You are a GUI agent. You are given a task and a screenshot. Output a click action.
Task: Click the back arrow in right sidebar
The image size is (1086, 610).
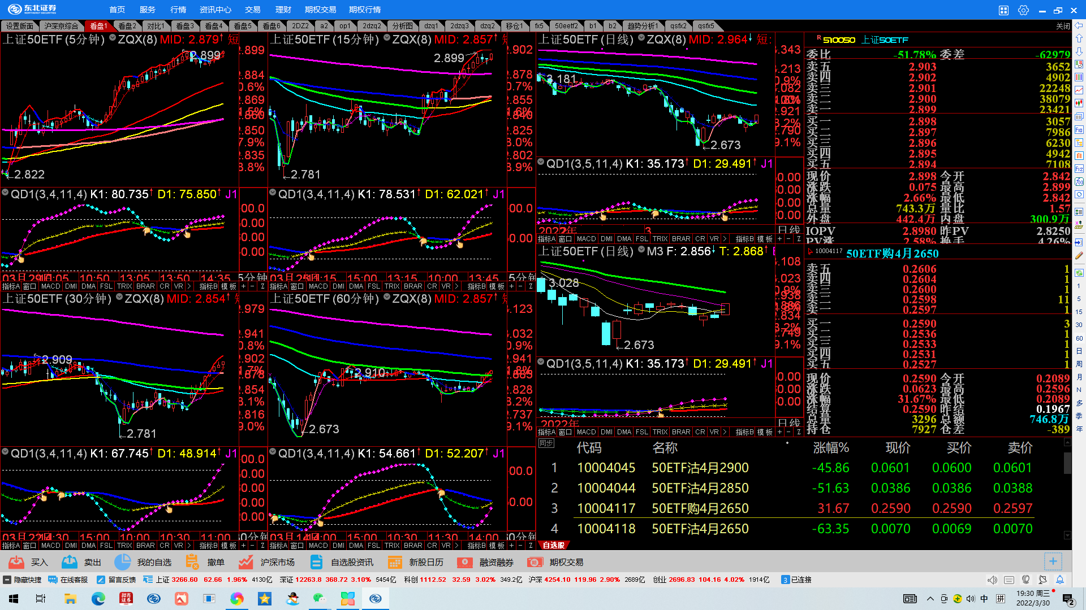[1079, 25]
